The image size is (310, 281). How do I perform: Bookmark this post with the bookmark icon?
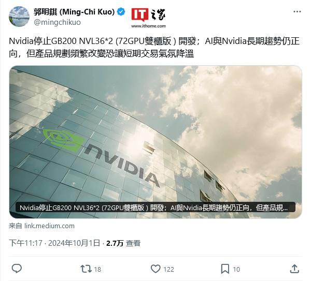[x=225, y=269]
